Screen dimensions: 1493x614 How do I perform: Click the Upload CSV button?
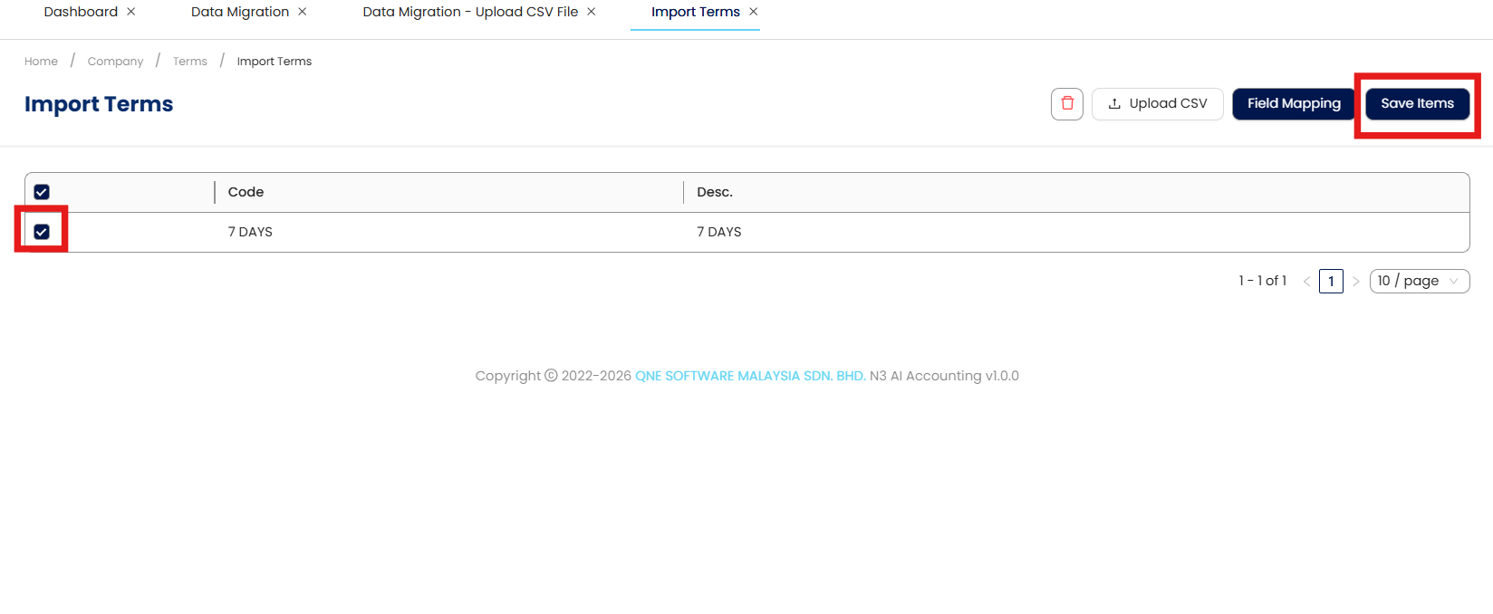1158,103
